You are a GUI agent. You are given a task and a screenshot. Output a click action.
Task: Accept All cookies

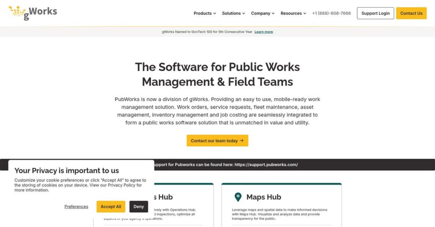(111, 207)
